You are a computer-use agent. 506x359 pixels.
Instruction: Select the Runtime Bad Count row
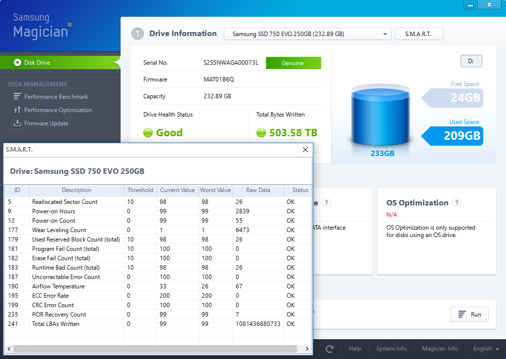coord(158,267)
